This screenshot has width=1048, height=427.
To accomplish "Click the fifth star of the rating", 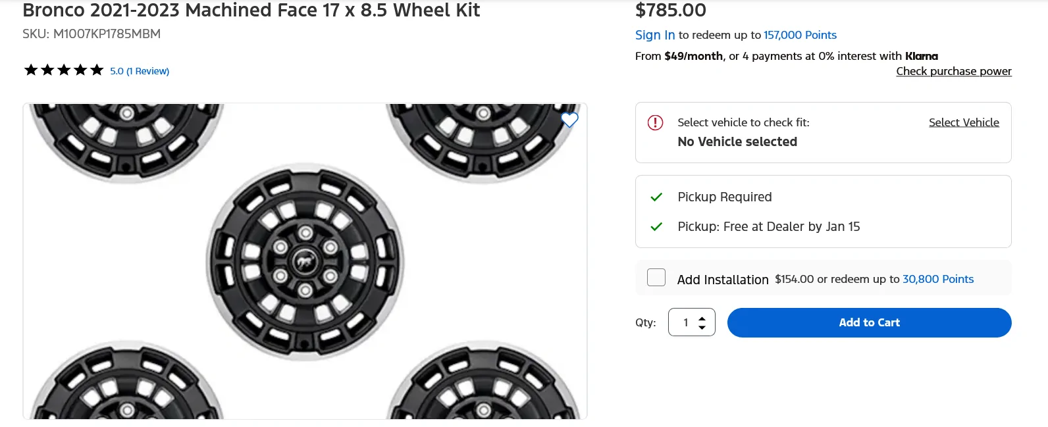I will pyautogui.click(x=97, y=68).
